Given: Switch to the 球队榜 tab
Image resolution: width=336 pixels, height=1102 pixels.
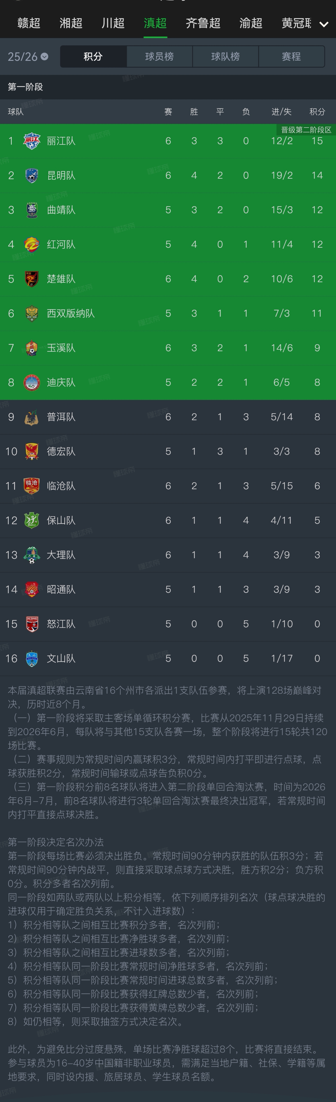Looking at the screenshot, I should (x=226, y=56).
